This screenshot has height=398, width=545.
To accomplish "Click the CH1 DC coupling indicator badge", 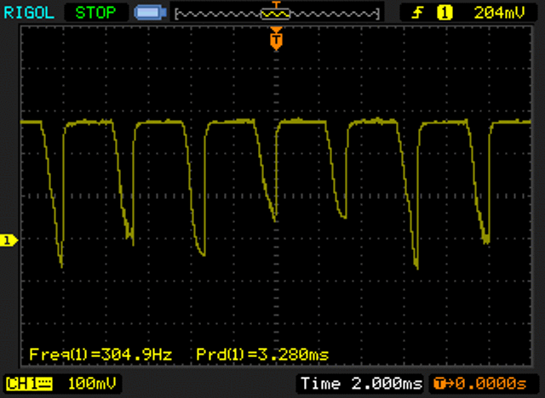I will pyautogui.click(x=29, y=384).
